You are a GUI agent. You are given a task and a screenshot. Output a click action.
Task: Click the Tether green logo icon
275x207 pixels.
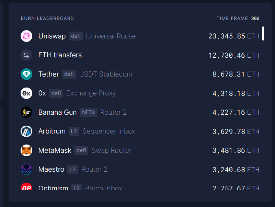click(x=26, y=74)
